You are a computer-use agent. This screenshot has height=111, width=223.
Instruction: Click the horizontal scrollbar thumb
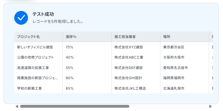tap(75, 106)
